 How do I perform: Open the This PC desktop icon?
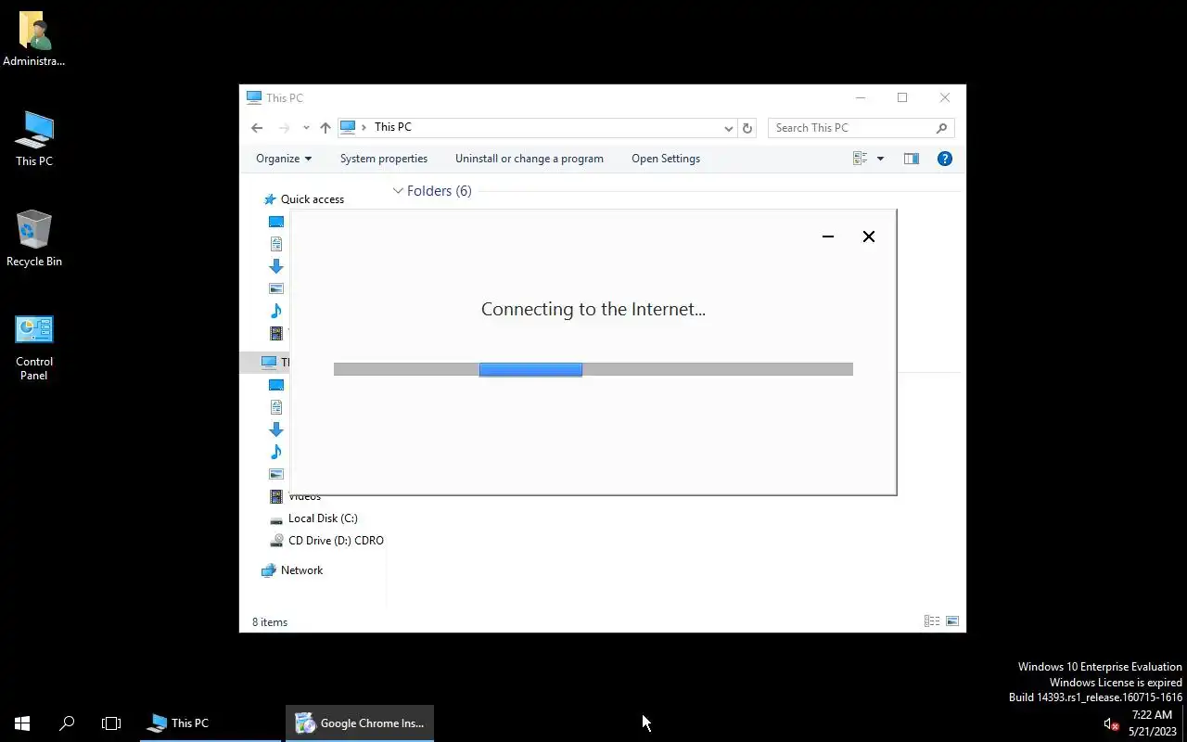(34, 139)
